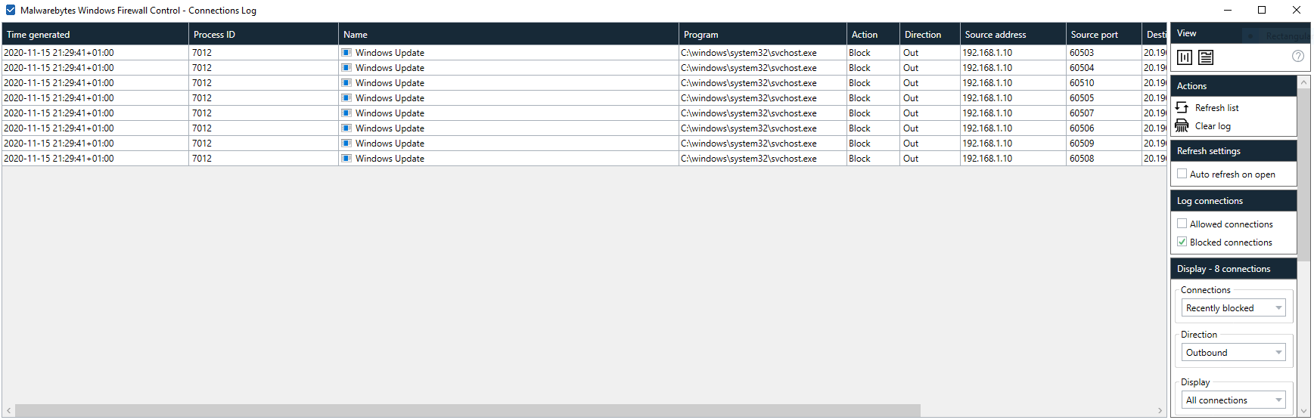Screen dimensions: 1314x420
Task: Sort by Action column header
Action: tap(873, 35)
